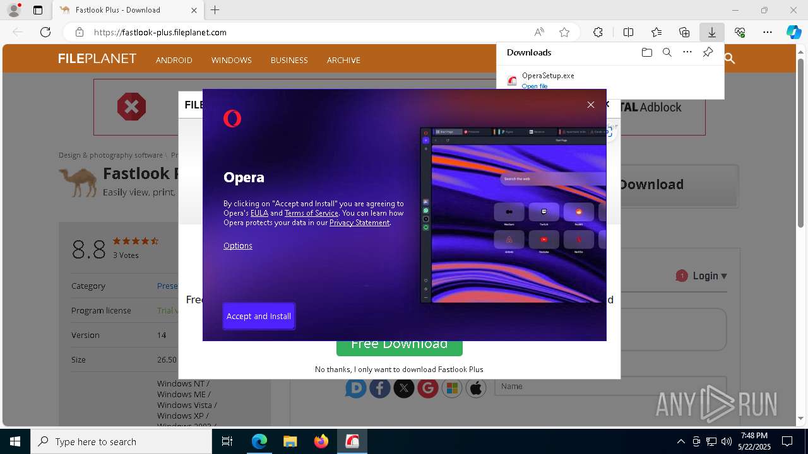The width and height of the screenshot is (808, 454).
Task: Open Windows Start menu
Action: 15,441
